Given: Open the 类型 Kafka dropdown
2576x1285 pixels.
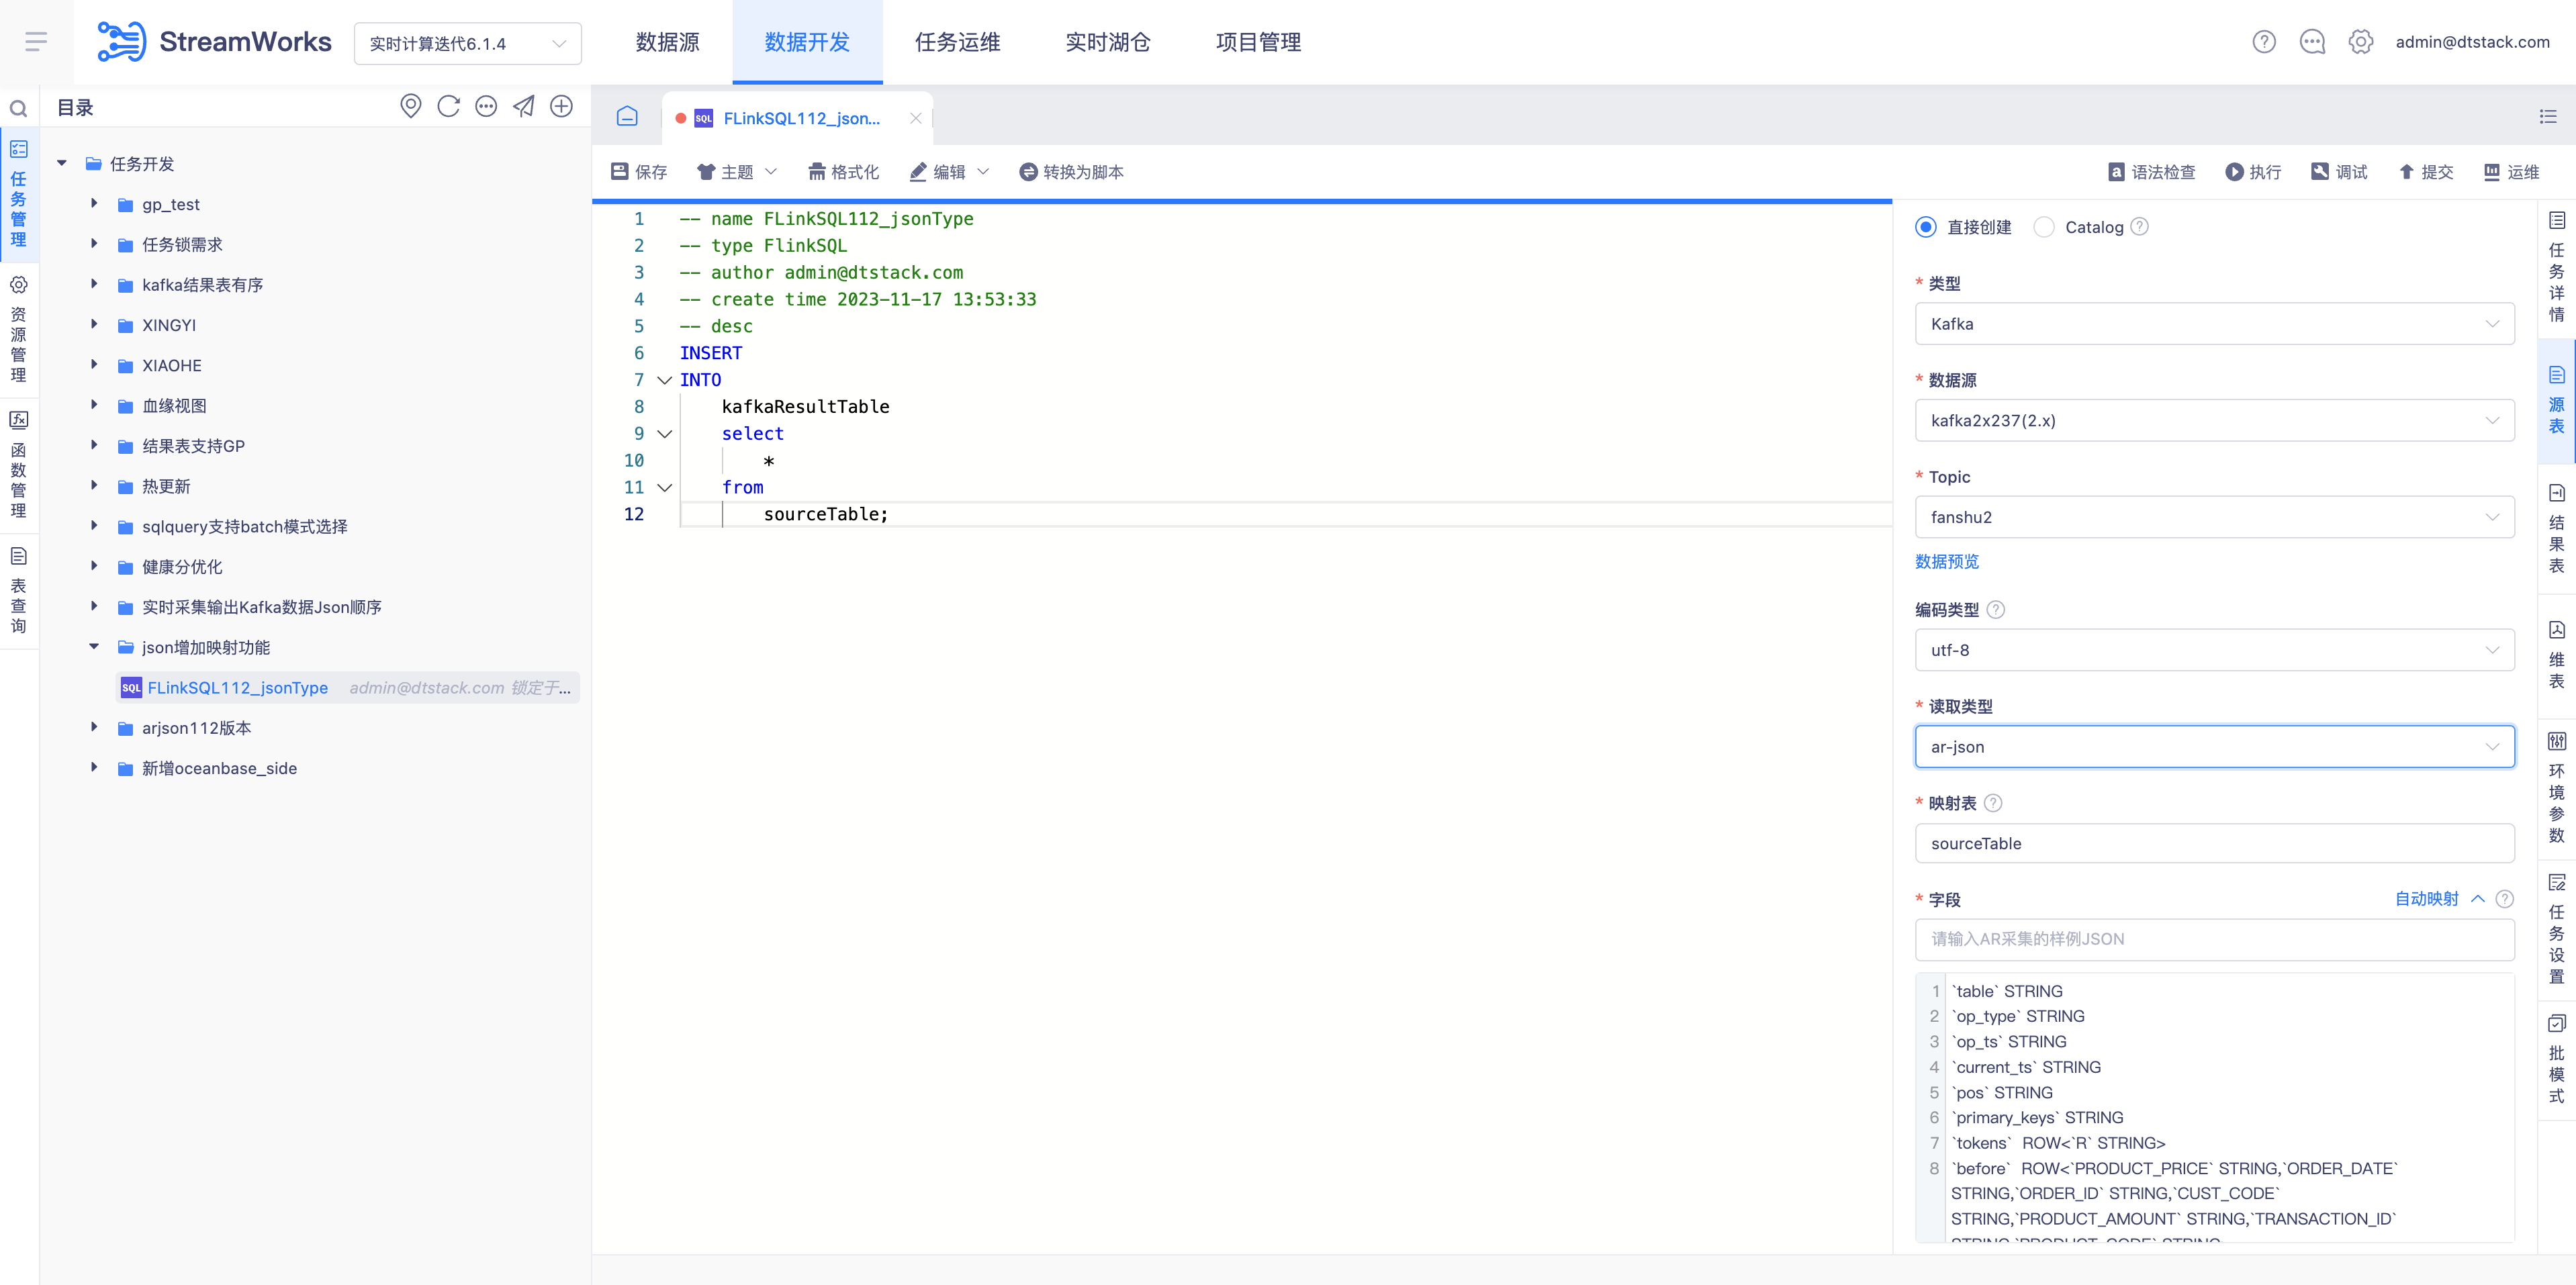Looking at the screenshot, I should point(2214,324).
